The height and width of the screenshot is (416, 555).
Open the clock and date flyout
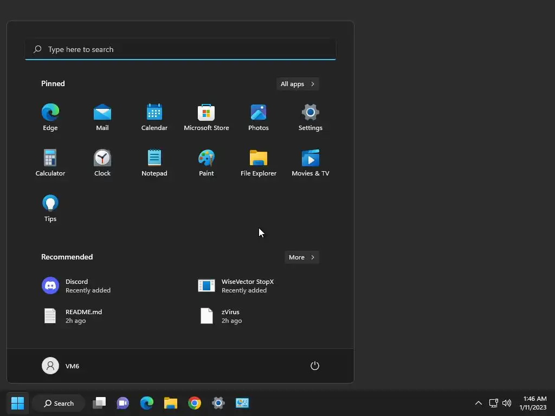[533, 403]
